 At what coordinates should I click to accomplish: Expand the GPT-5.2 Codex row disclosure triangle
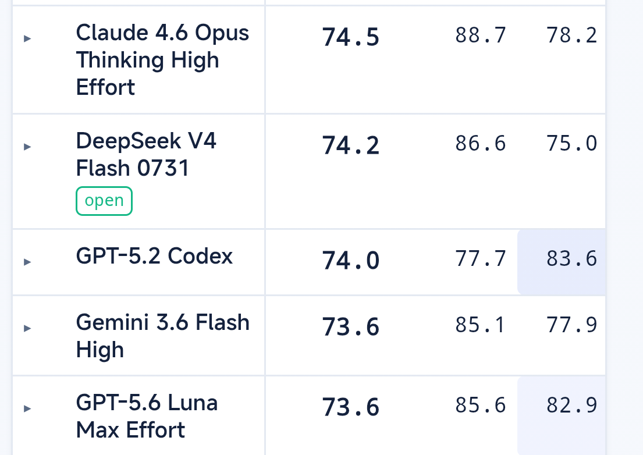coord(27,262)
